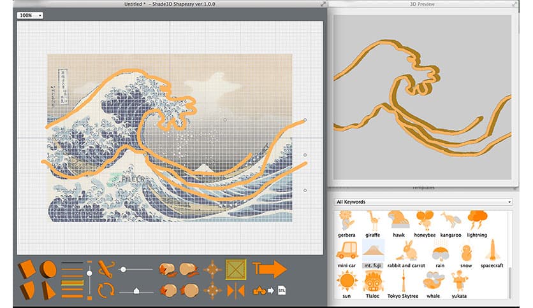Select the quarter-round wedge shape tool

[x=27, y=290]
